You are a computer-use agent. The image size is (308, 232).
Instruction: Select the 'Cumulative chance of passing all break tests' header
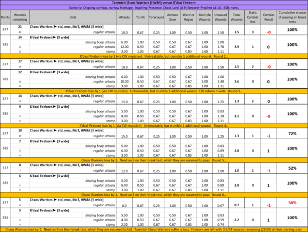coord(292,17)
